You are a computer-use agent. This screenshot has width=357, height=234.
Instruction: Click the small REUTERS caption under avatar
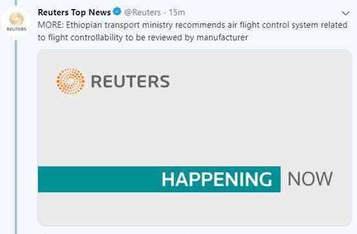click(17, 29)
